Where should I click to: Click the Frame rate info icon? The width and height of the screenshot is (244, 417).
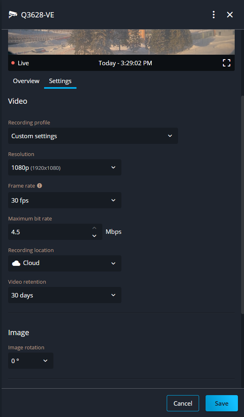click(39, 186)
